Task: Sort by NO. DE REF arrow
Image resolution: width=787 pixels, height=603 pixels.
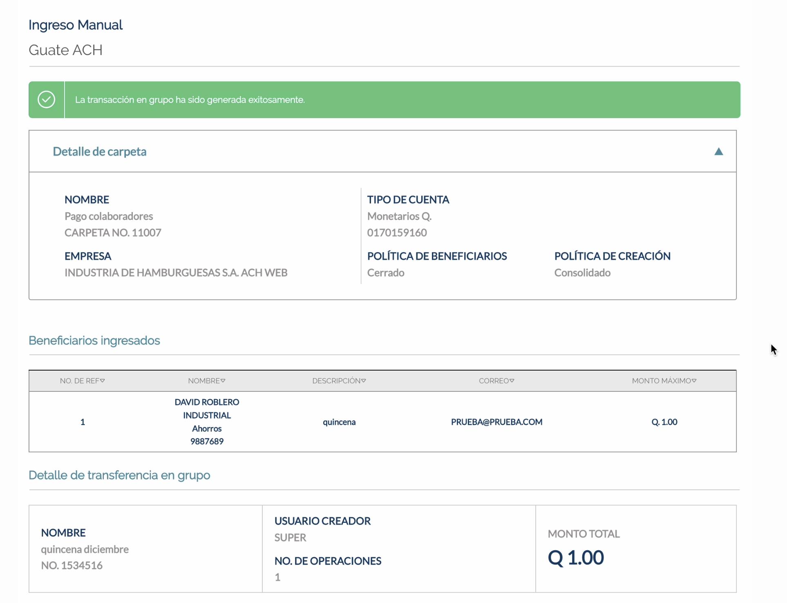Action: [x=103, y=381]
